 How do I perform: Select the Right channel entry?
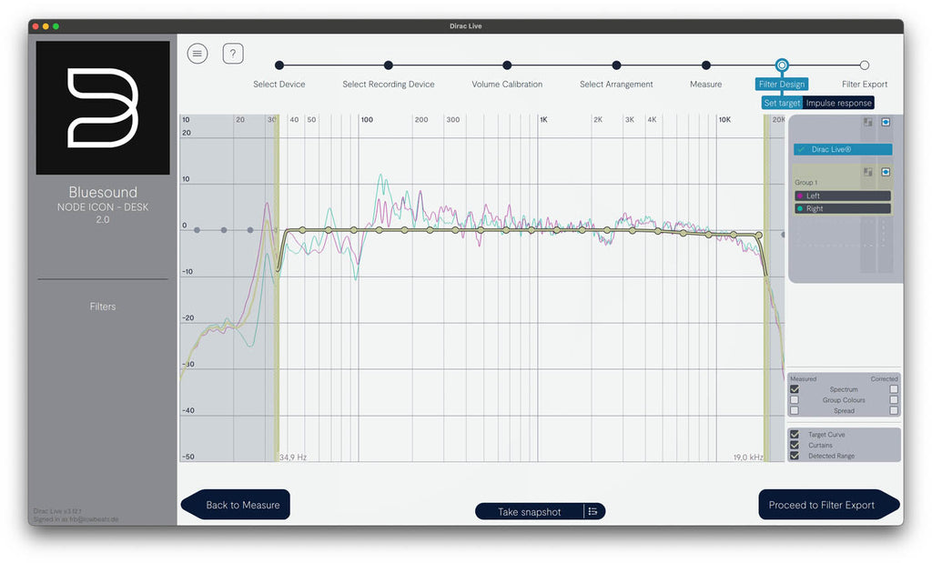(842, 208)
